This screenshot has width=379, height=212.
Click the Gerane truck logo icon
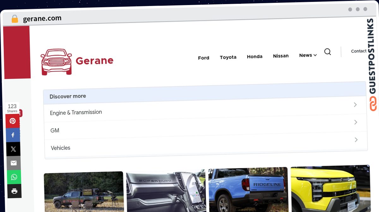tap(57, 62)
